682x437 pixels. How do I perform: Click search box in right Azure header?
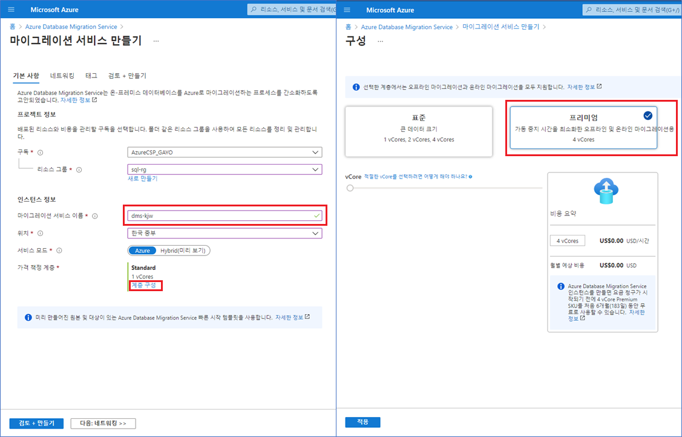coord(632,10)
